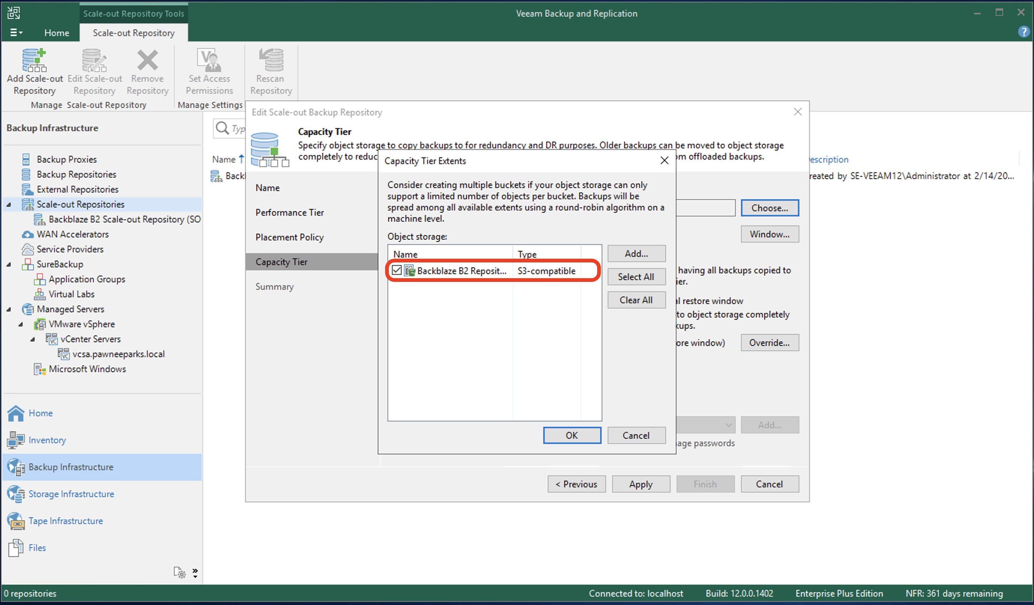Image resolution: width=1034 pixels, height=605 pixels.
Task: Cancel the Edit Scale-out Backup Repository wizard
Action: (x=770, y=484)
